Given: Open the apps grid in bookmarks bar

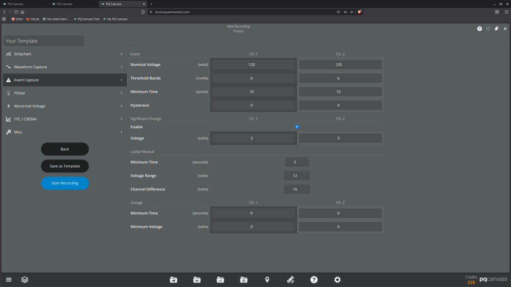Looking at the screenshot, I should tap(4, 19).
